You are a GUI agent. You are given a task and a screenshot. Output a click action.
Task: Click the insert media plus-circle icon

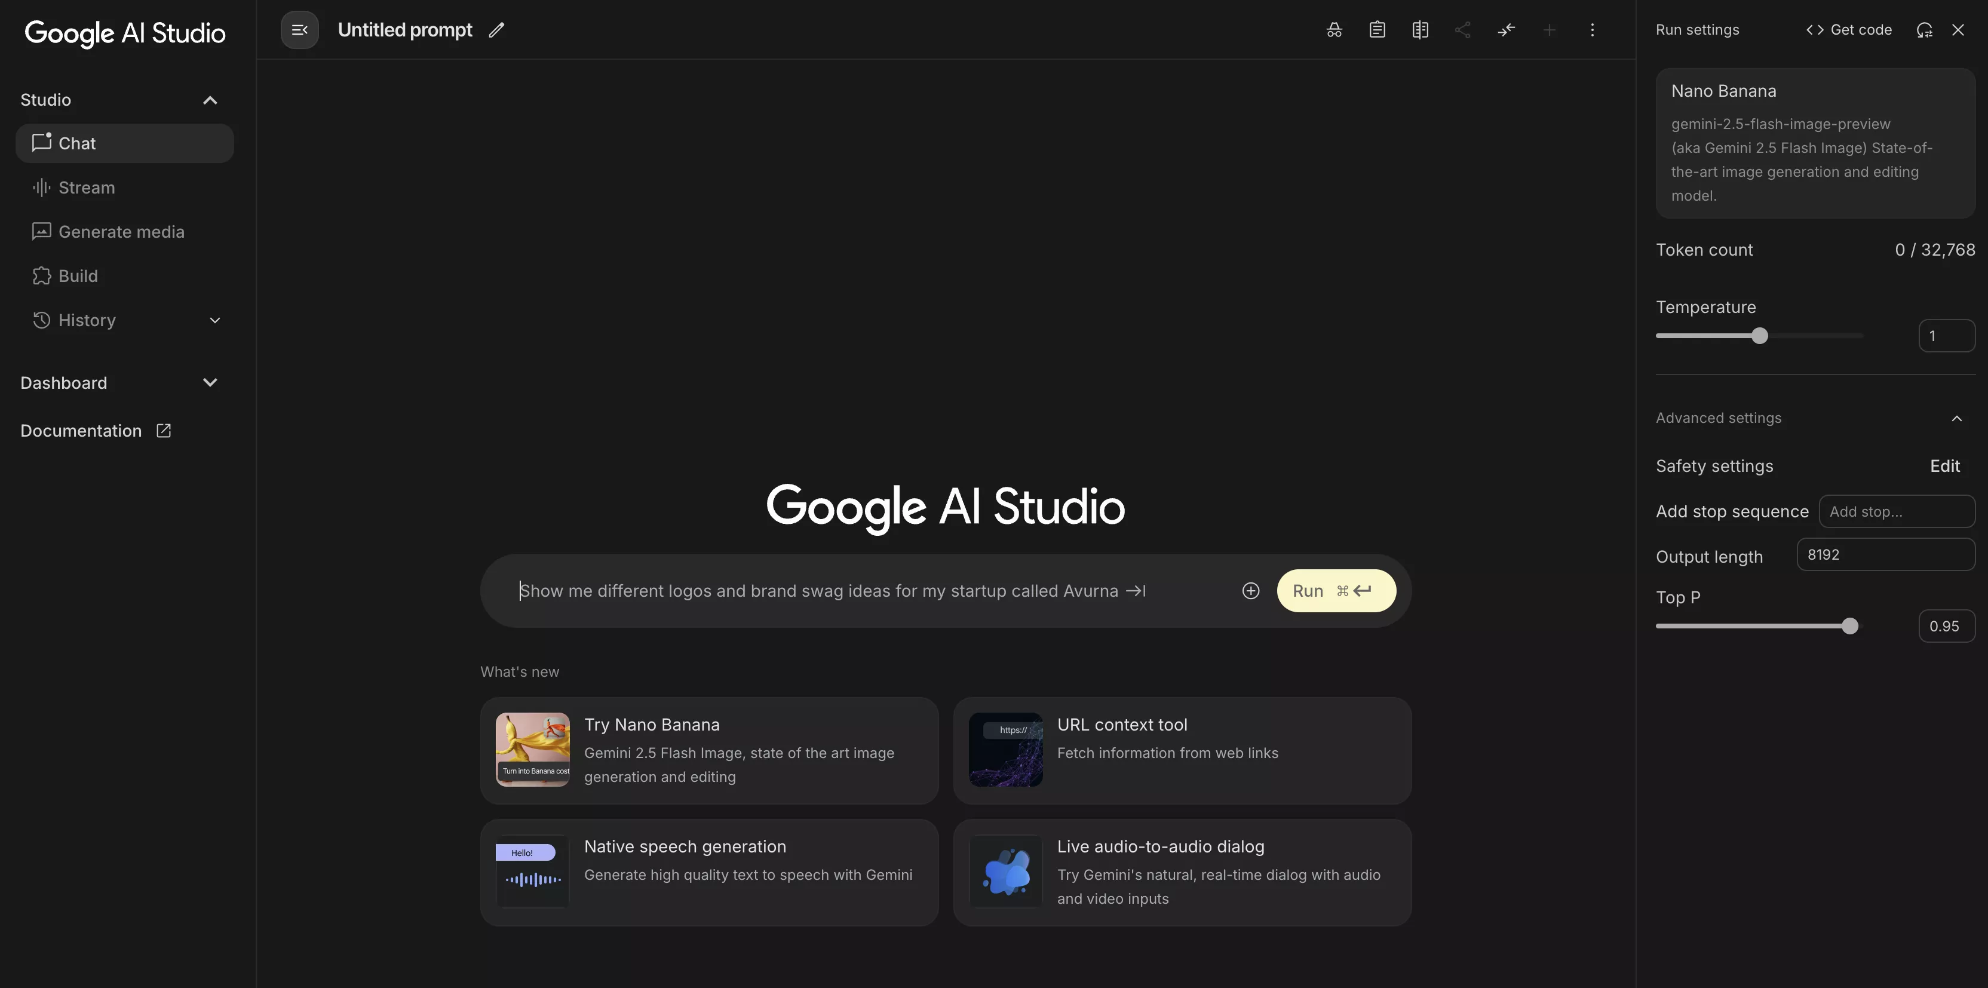coord(1251,591)
